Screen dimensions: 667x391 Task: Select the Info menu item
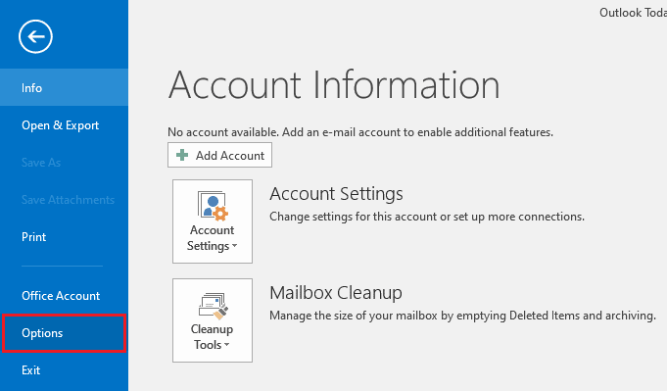(64, 87)
